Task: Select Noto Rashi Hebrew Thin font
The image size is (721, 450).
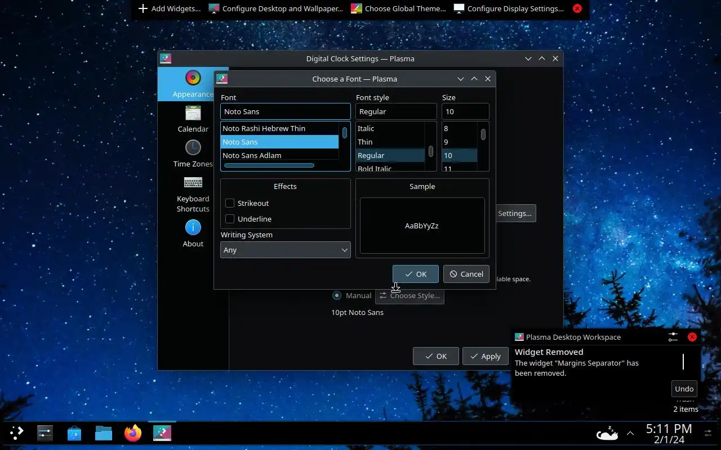Action: 279,128
